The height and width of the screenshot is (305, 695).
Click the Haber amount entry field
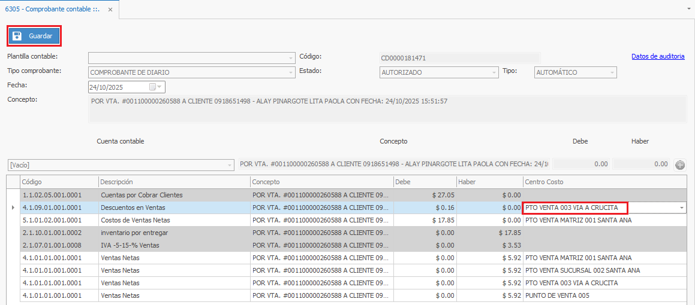(x=640, y=164)
